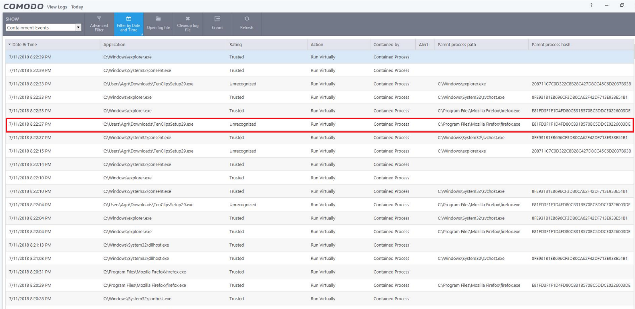Select the 8:21:08 PM dllhost.exe row
The image size is (635, 309).
[x=319, y=259]
